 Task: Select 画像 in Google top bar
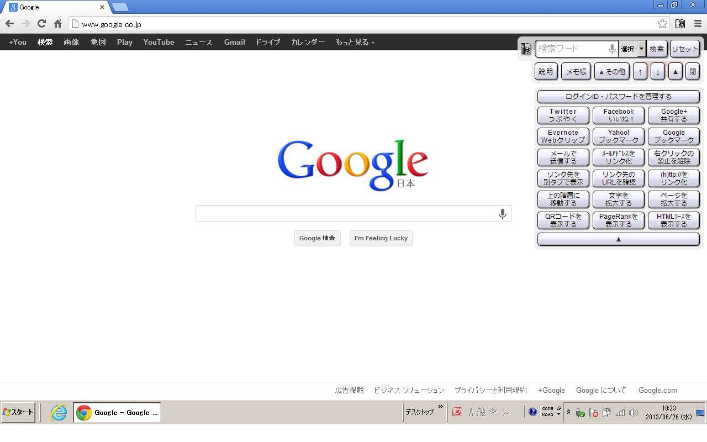pyautogui.click(x=71, y=42)
